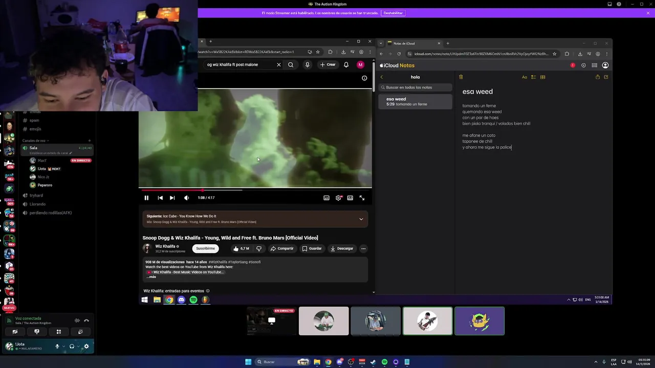Open the iCloud account profile icon
The width and height of the screenshot is (655, 368).
pos(605,65)
